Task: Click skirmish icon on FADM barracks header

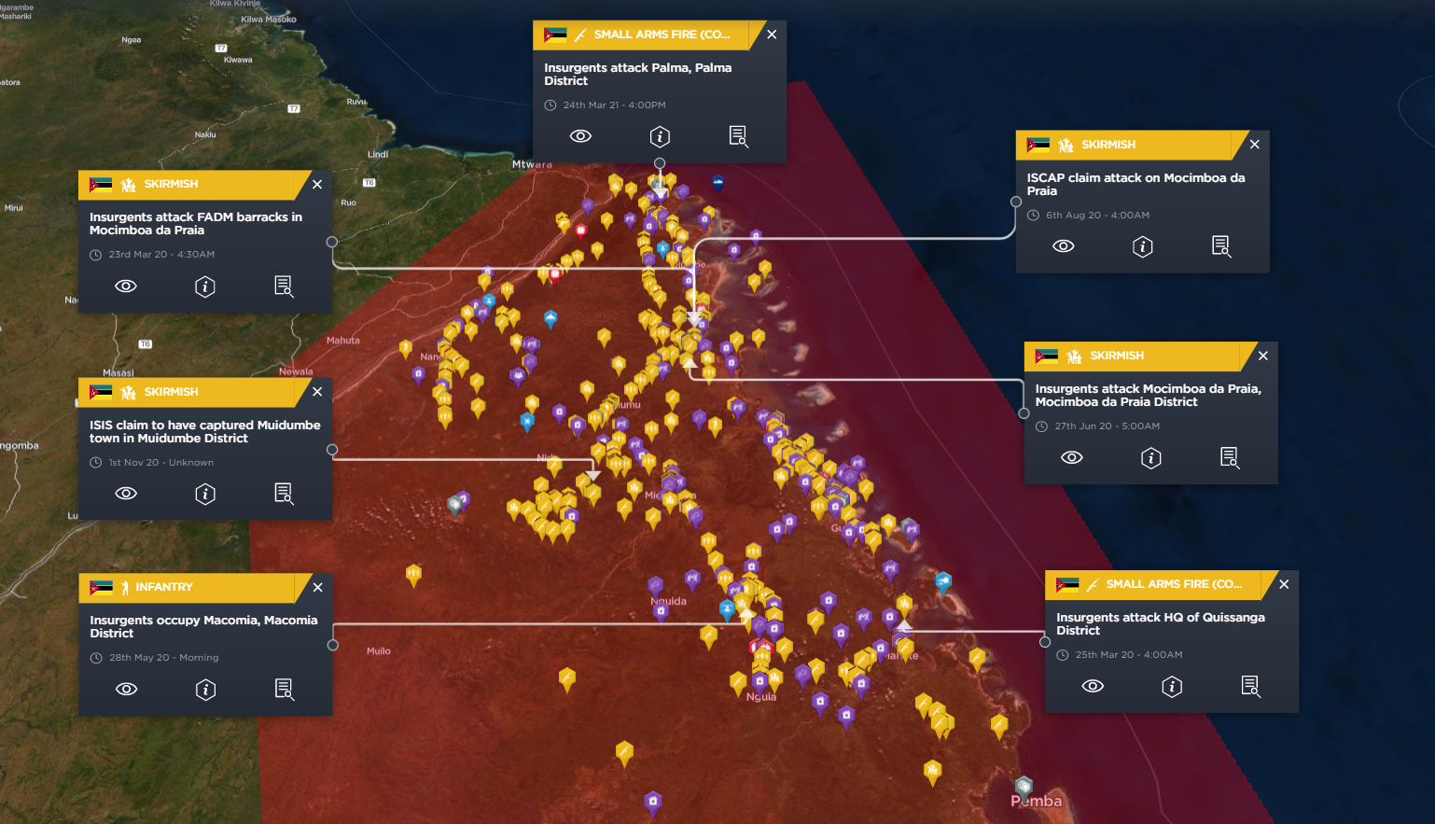Action: [129, 184]
